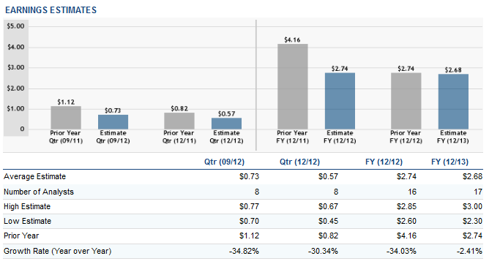Click the Earnings Estimates heading
Viewport: 500px width, 275px height.
pos(51,10)
